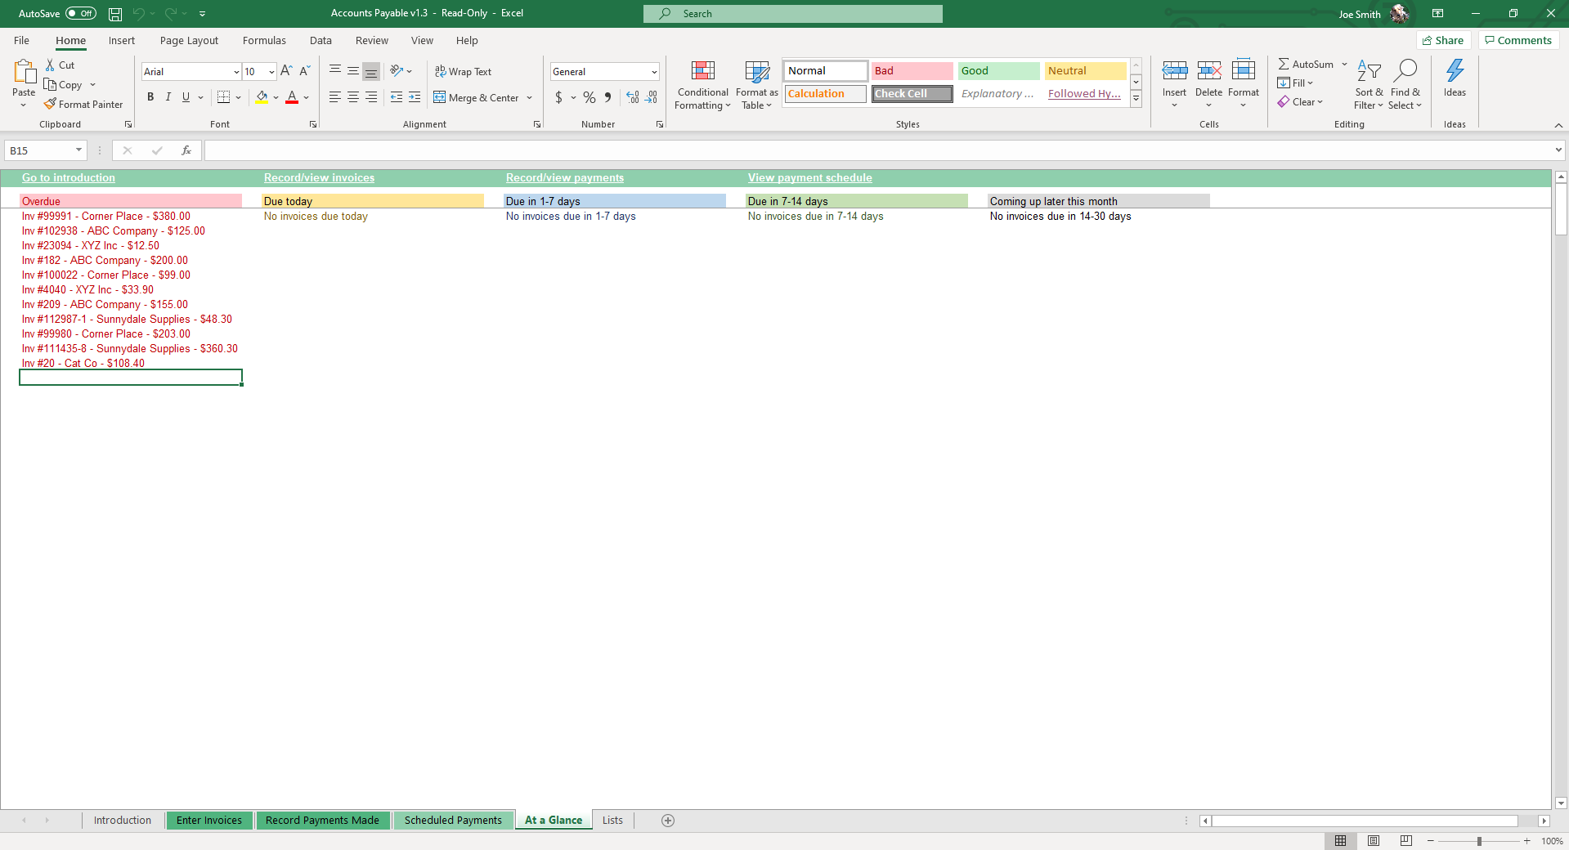The image size is (1569, 850).
Task: Switch to Page Layout view in status bar
Action: tap(1374, 841)
